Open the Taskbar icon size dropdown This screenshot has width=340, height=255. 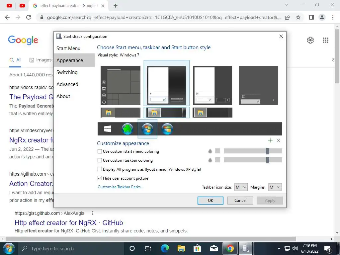point(241,187)
